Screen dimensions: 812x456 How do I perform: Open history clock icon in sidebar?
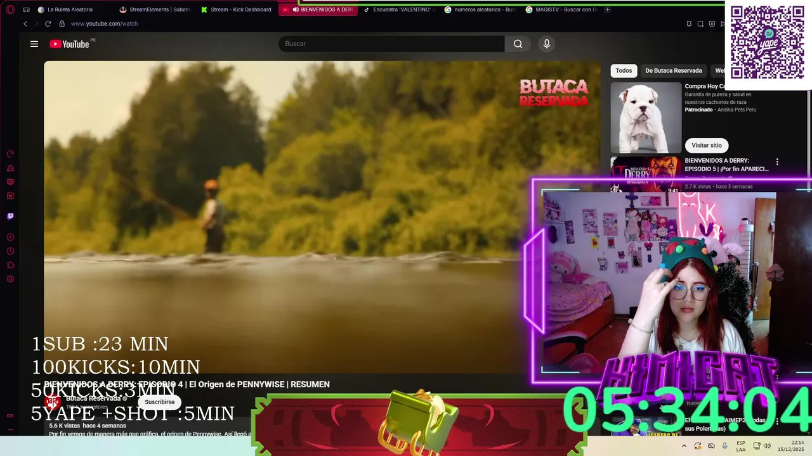click(10, 251)
